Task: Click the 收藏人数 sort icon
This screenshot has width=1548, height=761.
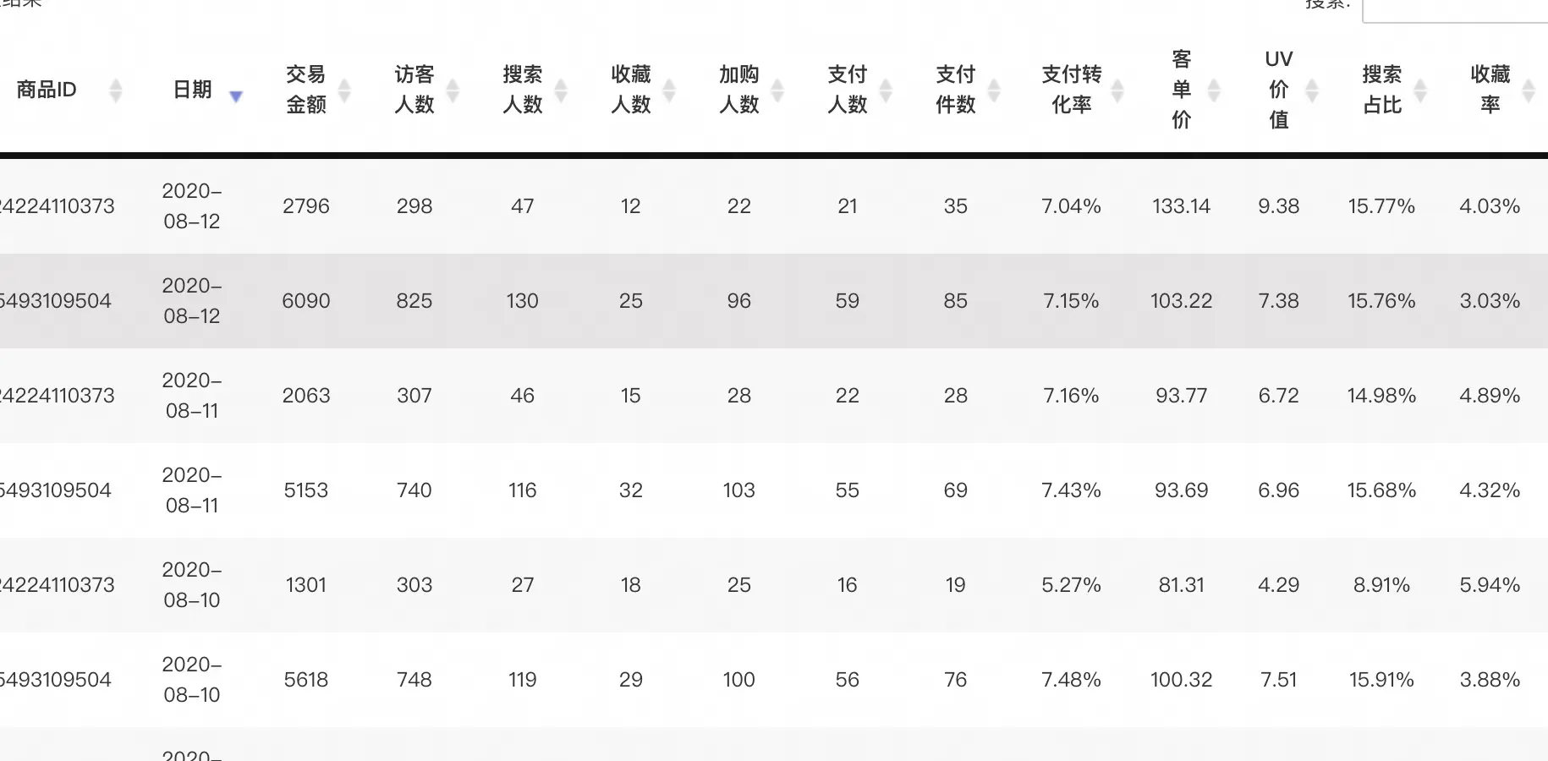Action: pos(669,90)
